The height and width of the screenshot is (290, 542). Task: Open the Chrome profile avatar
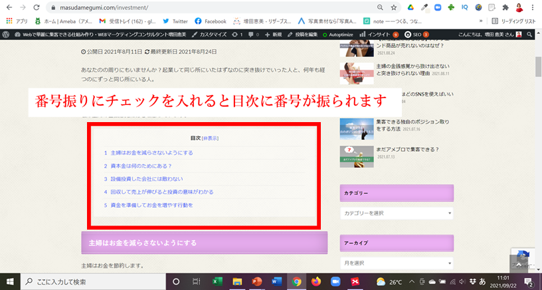(x=519, y=7)
